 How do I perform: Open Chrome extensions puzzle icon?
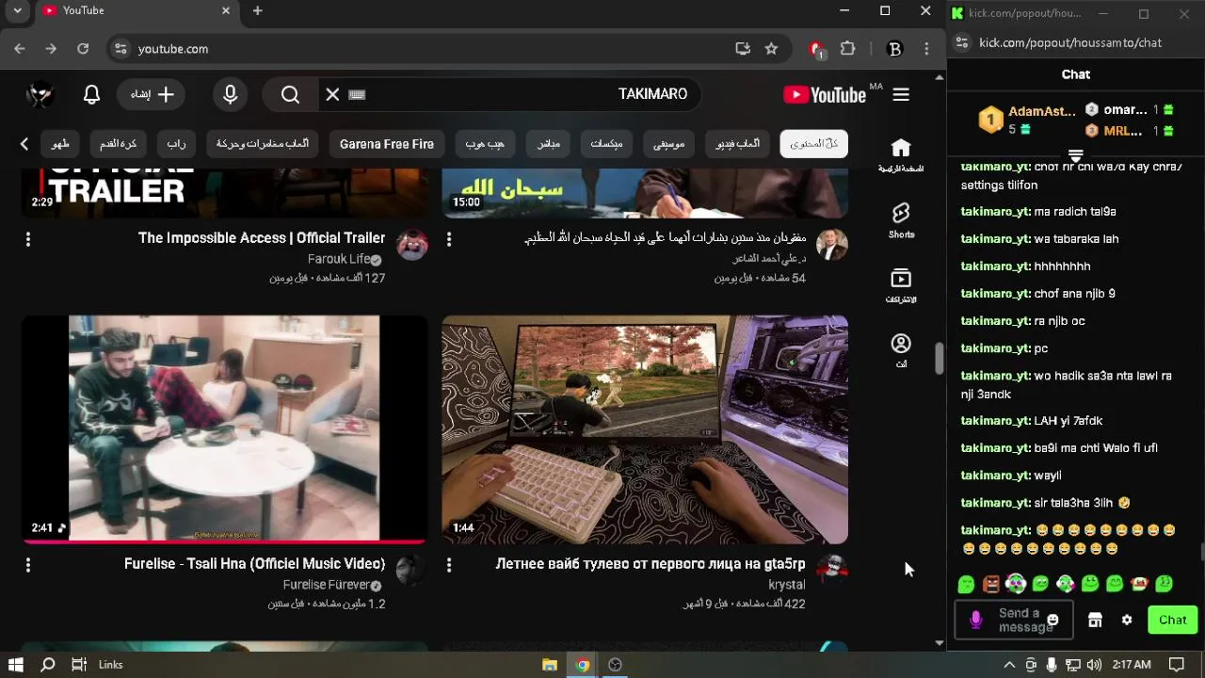coord(848,49)
